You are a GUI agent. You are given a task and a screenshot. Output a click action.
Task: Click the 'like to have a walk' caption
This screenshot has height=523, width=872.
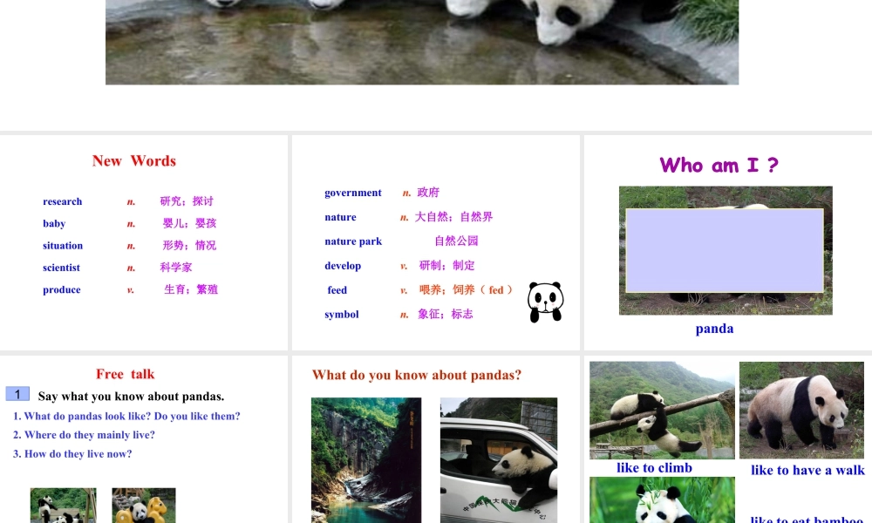tap(807, 471)
